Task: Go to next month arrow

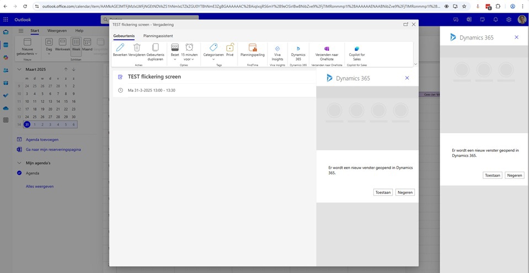Action: [73, 69]
